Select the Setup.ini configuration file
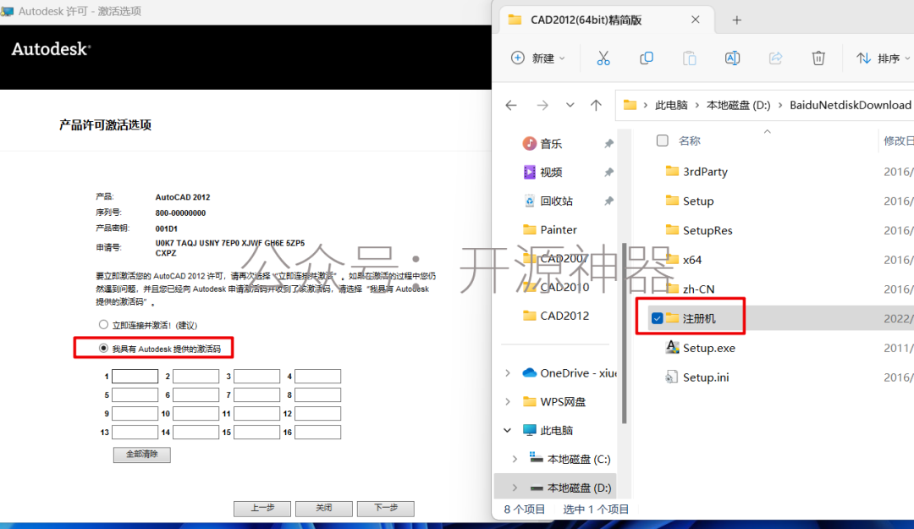914x529 pixels. pos(697,377)
